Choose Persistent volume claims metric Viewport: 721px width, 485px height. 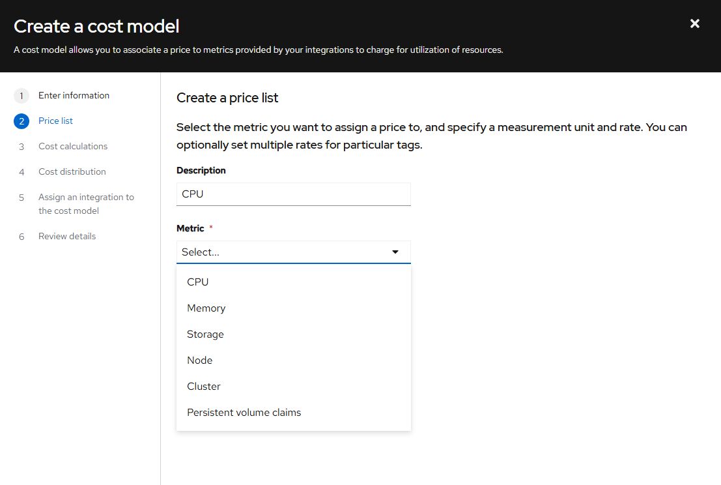pyautogui.click(x=244, y=413)
